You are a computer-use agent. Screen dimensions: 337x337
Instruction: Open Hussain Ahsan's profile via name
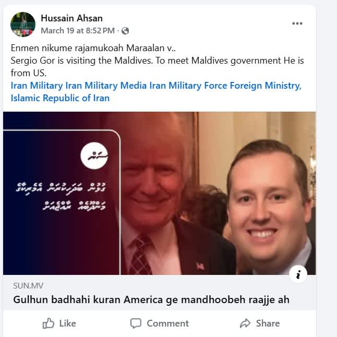(x=71, y=18)
